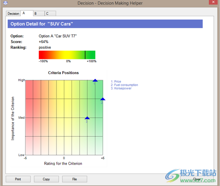The width and height of the screenshot is (220, 186).
Task: Select the Horsepower triangle marker
Action: pos(87,118)
